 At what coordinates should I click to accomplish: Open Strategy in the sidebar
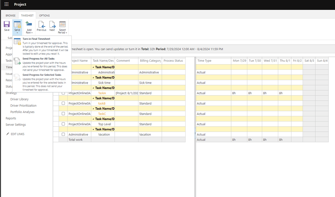pos(11,93)
